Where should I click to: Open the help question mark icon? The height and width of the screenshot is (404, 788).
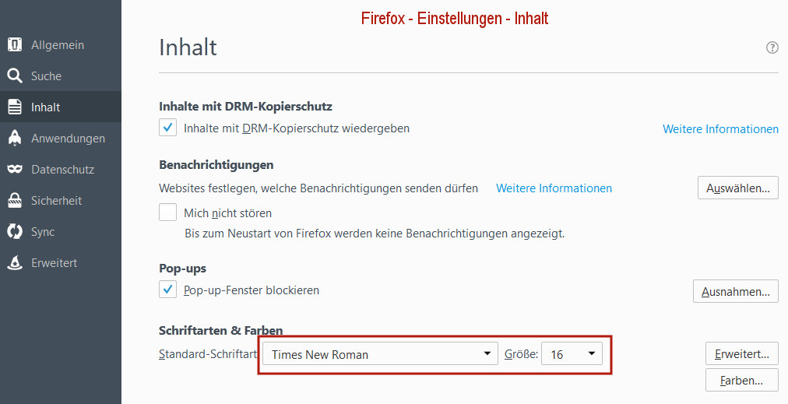[772, 47]
